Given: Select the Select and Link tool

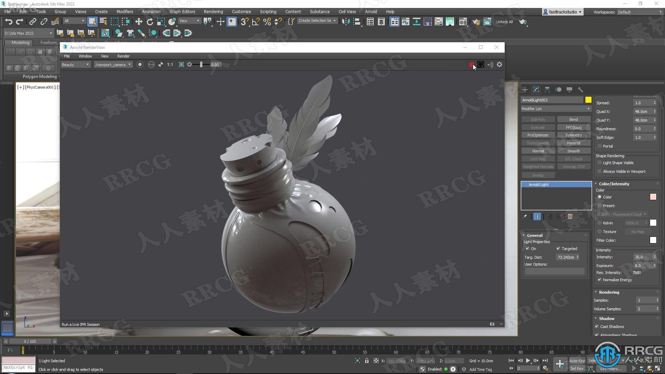Looking at the screenshot, I should [33, 22].
